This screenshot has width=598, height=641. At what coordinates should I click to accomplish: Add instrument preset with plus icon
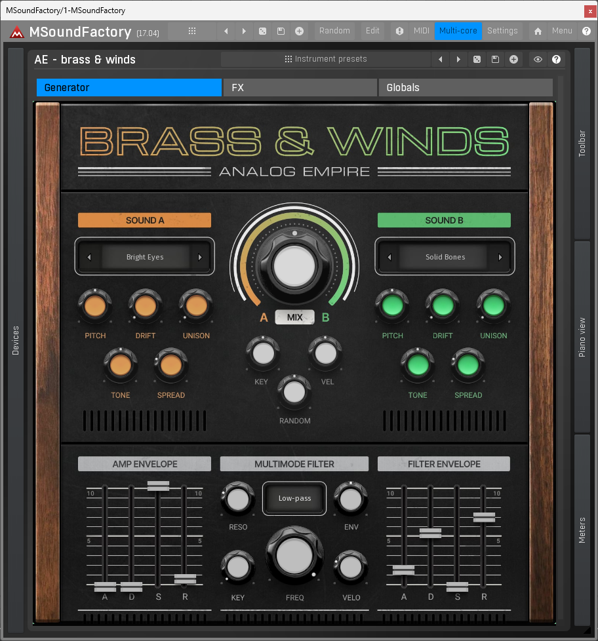coord(513,60)
